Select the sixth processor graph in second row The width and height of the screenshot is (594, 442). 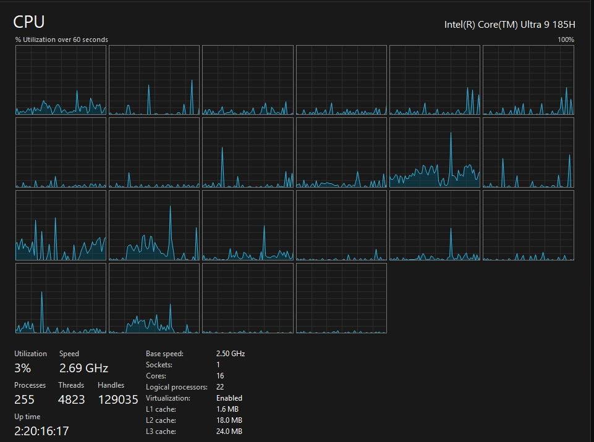click(528, 152)
